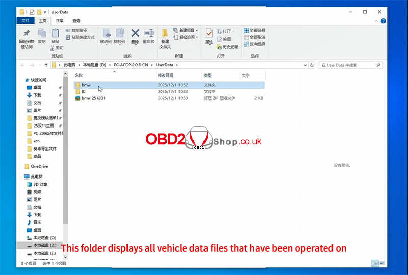The width and height of the screenshot is (408, 275).
Task: Switch to details view in status bar
Action: (375, 263)
